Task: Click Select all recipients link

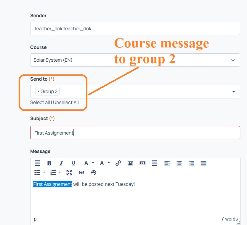Action: (40, 103)
